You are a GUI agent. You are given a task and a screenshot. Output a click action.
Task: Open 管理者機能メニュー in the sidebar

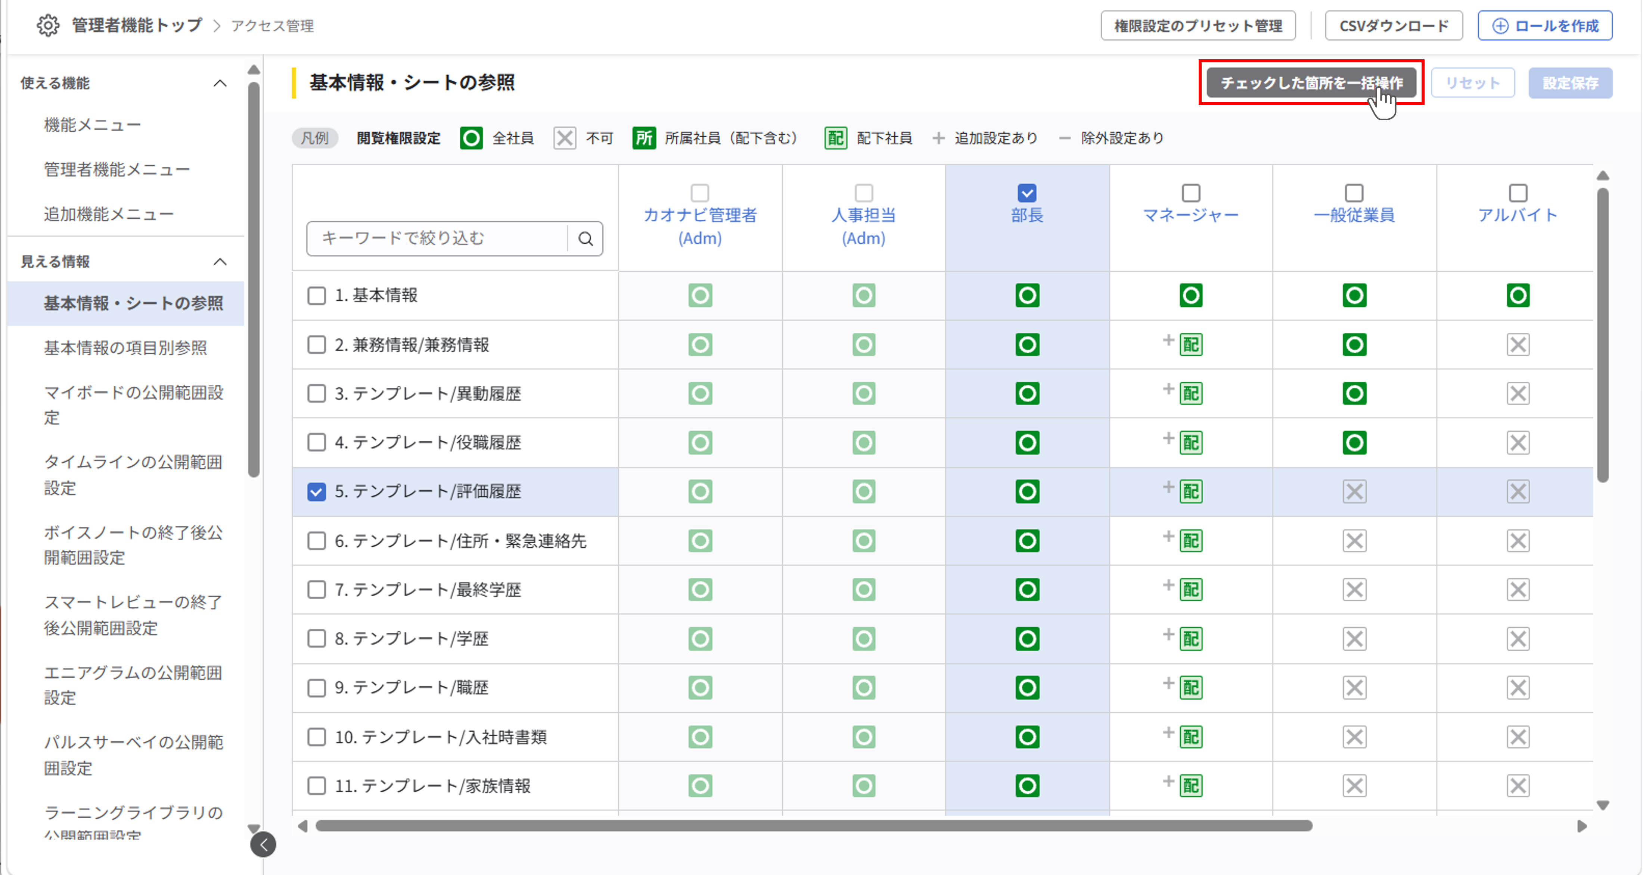point(117,169)
